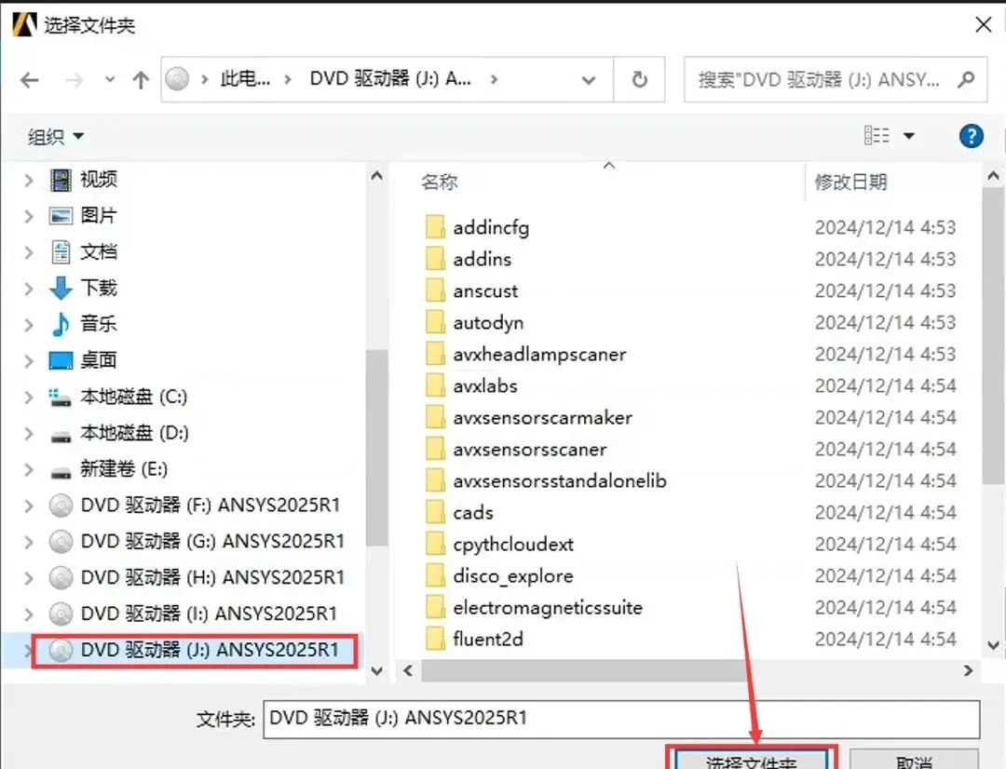Image resolution: width=1006 pixels, height=769 pixels.
Task: Select DVD 驱动器 (J:) ANSYS2025R1
Action: point(210,650)
